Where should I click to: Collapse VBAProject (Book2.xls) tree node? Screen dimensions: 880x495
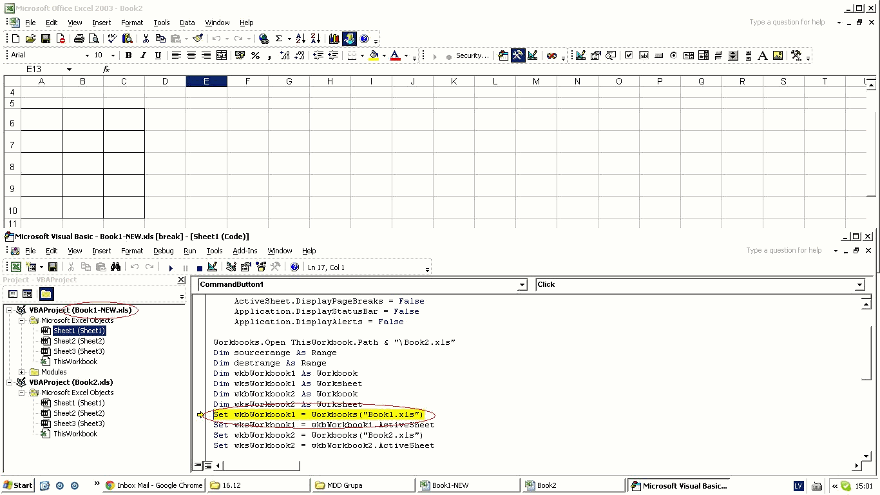point(10,382)
